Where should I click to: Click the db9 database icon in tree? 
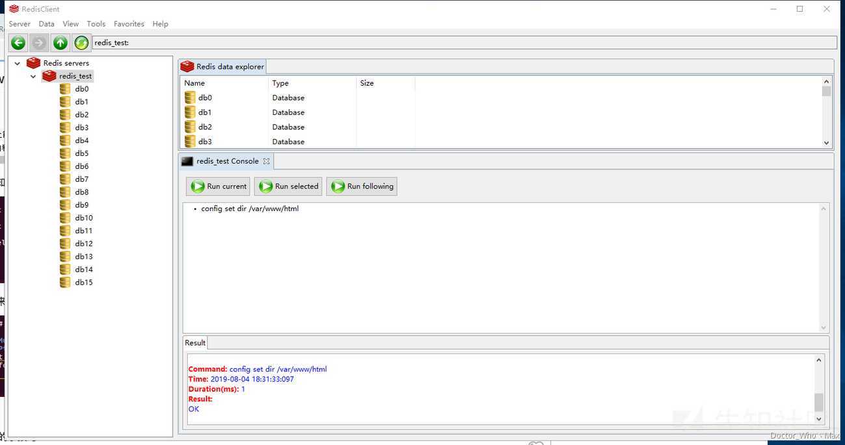(x=65, y=205)
